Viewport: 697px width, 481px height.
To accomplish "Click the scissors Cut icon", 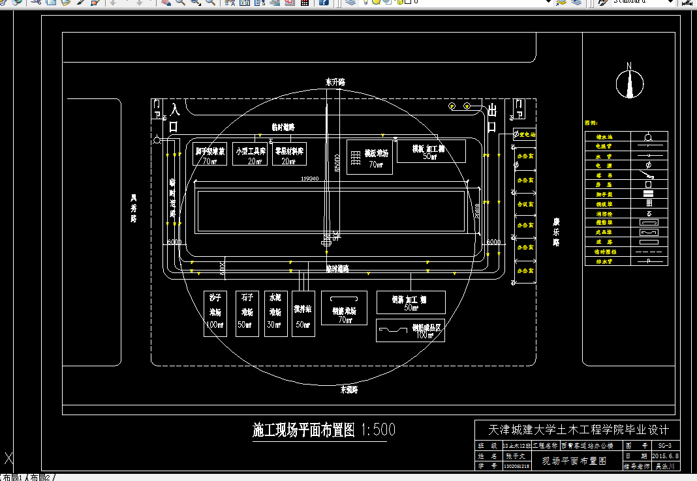I will tap(36, 3).
